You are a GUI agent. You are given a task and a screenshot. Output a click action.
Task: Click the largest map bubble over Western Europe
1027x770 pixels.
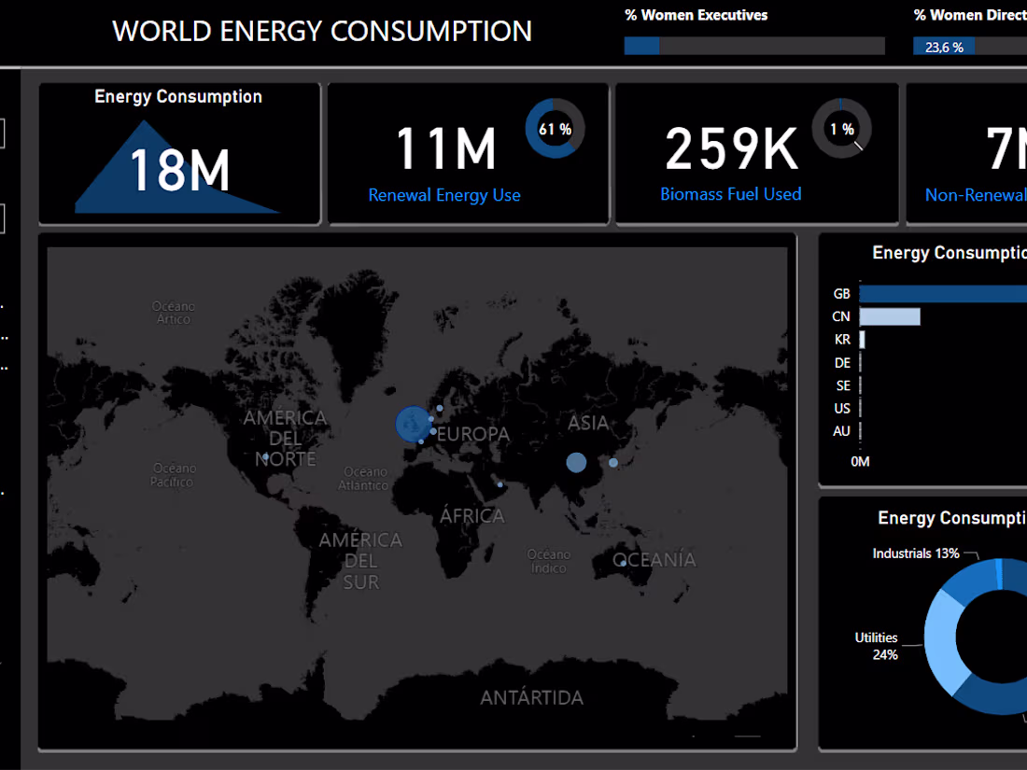tap(414, 424)
